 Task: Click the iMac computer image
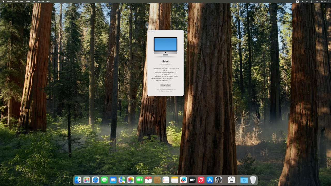pyautogui.click(x=165, y=47)
